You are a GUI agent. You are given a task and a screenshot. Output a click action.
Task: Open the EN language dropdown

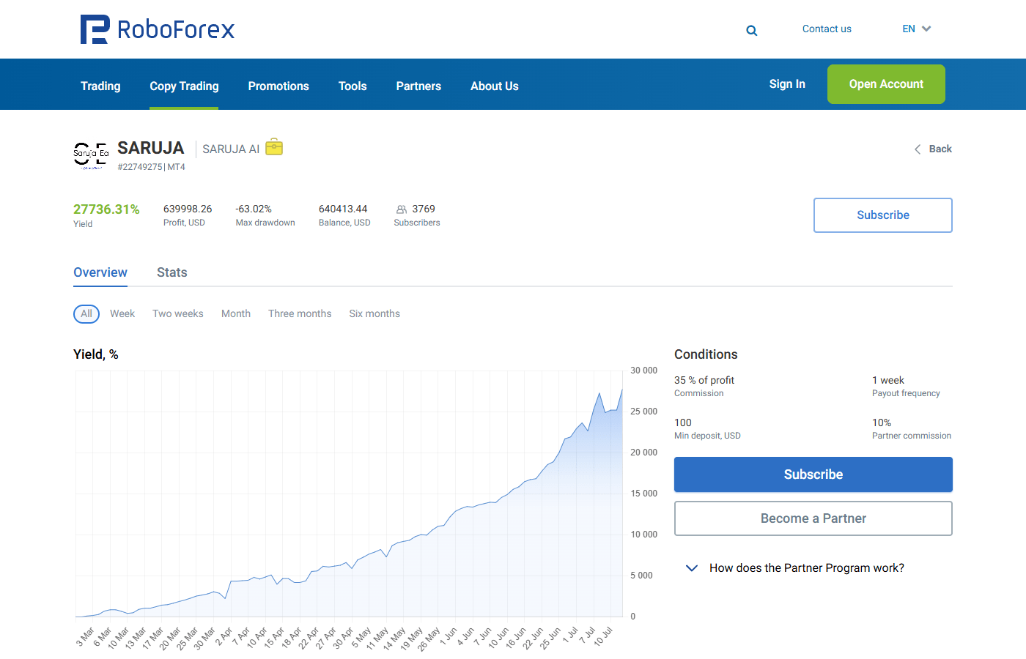click(916, 29)
